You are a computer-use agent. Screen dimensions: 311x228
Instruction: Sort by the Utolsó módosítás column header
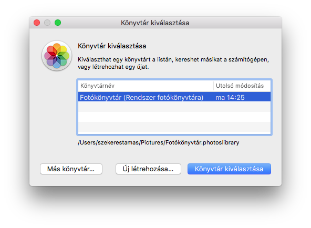click(242, 86)
